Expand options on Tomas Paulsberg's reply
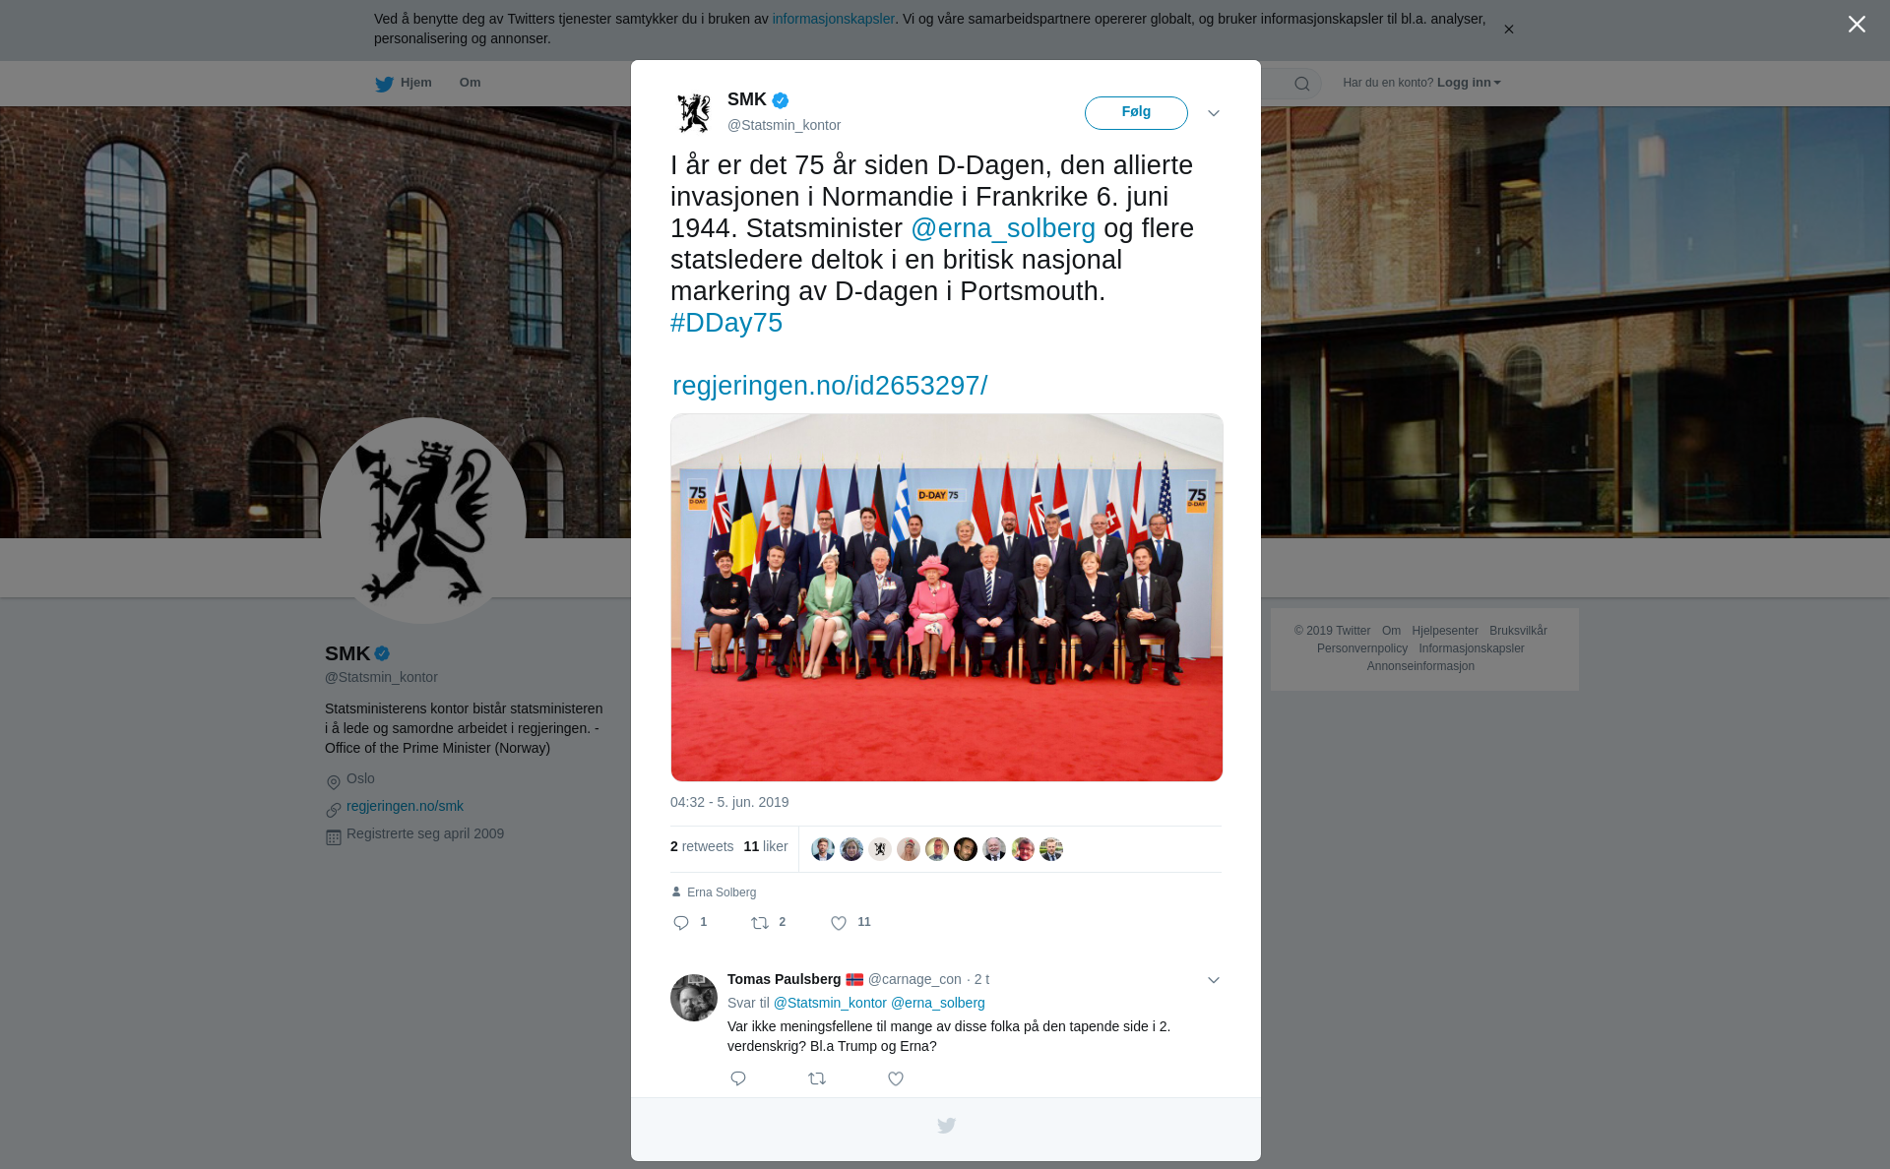This screenshot has width=1890, height=1169. point(1214,980)
